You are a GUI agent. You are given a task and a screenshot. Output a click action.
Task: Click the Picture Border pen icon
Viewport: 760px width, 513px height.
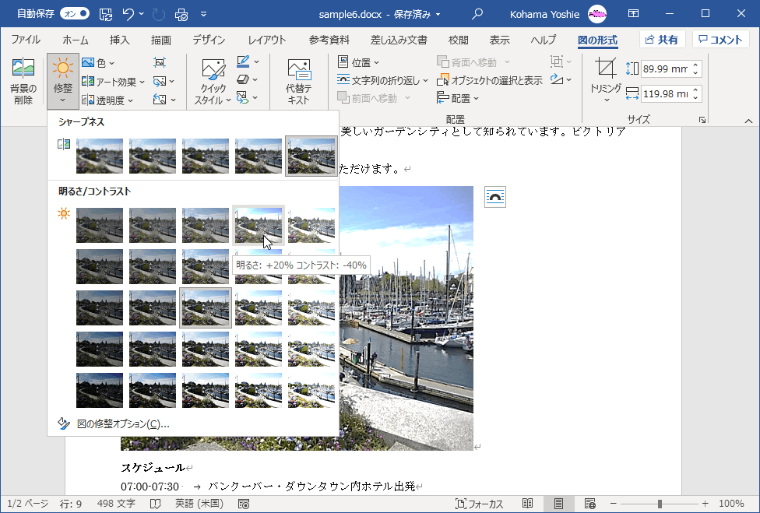click(243, 62)
